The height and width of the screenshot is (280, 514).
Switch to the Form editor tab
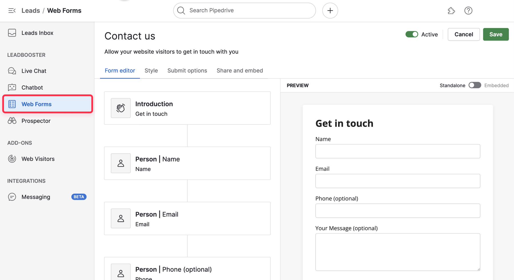pyautogui.click(x=120, y=70)
